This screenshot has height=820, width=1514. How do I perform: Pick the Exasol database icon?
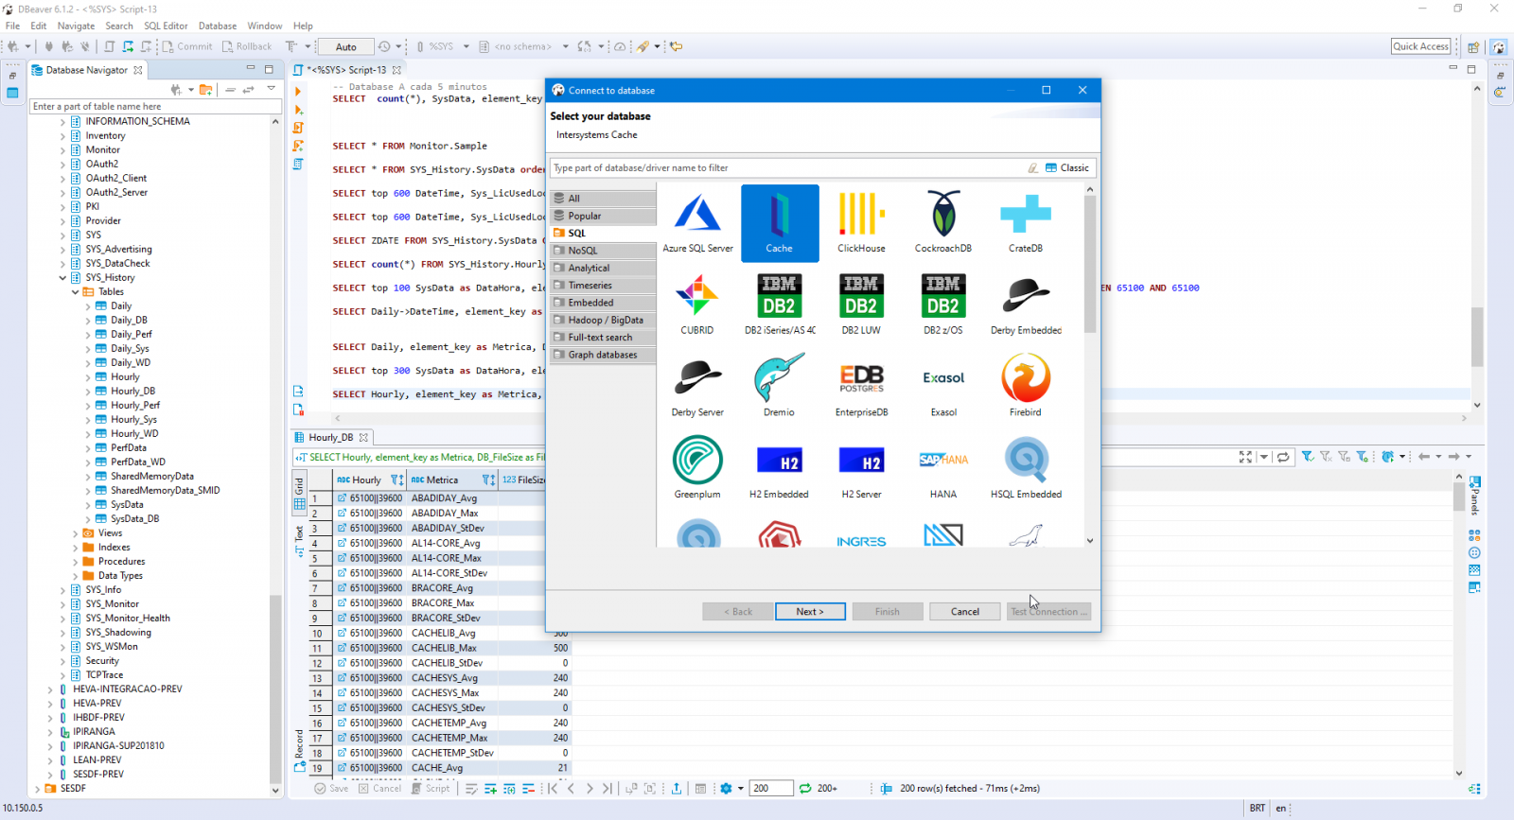click(943, 387)
